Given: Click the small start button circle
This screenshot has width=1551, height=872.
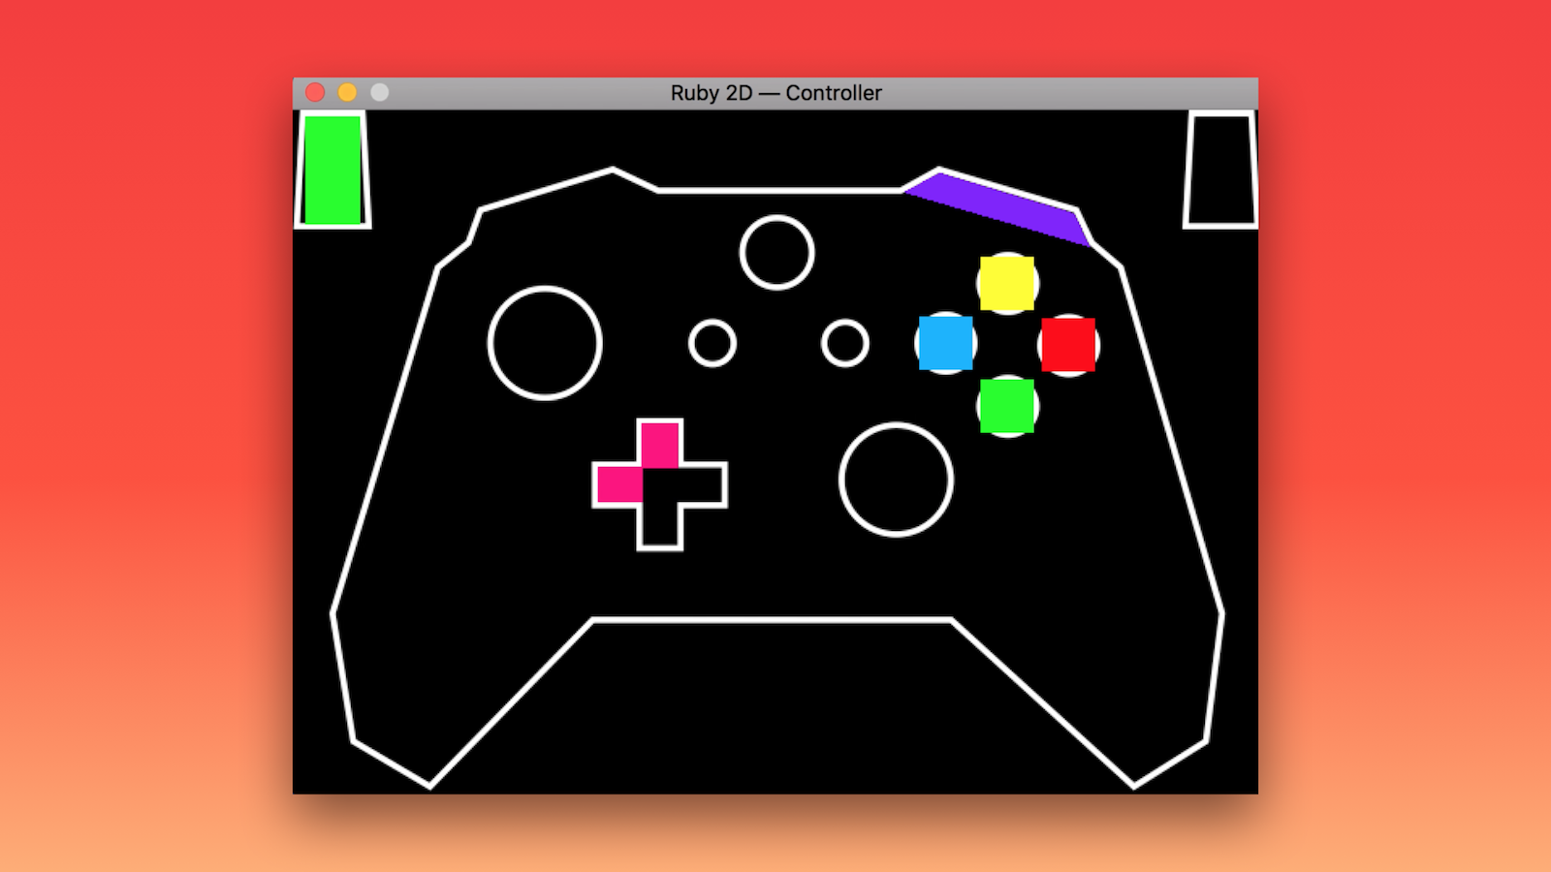Looking at the screenshot, I should pyautogui.click(x=845, y=343).
